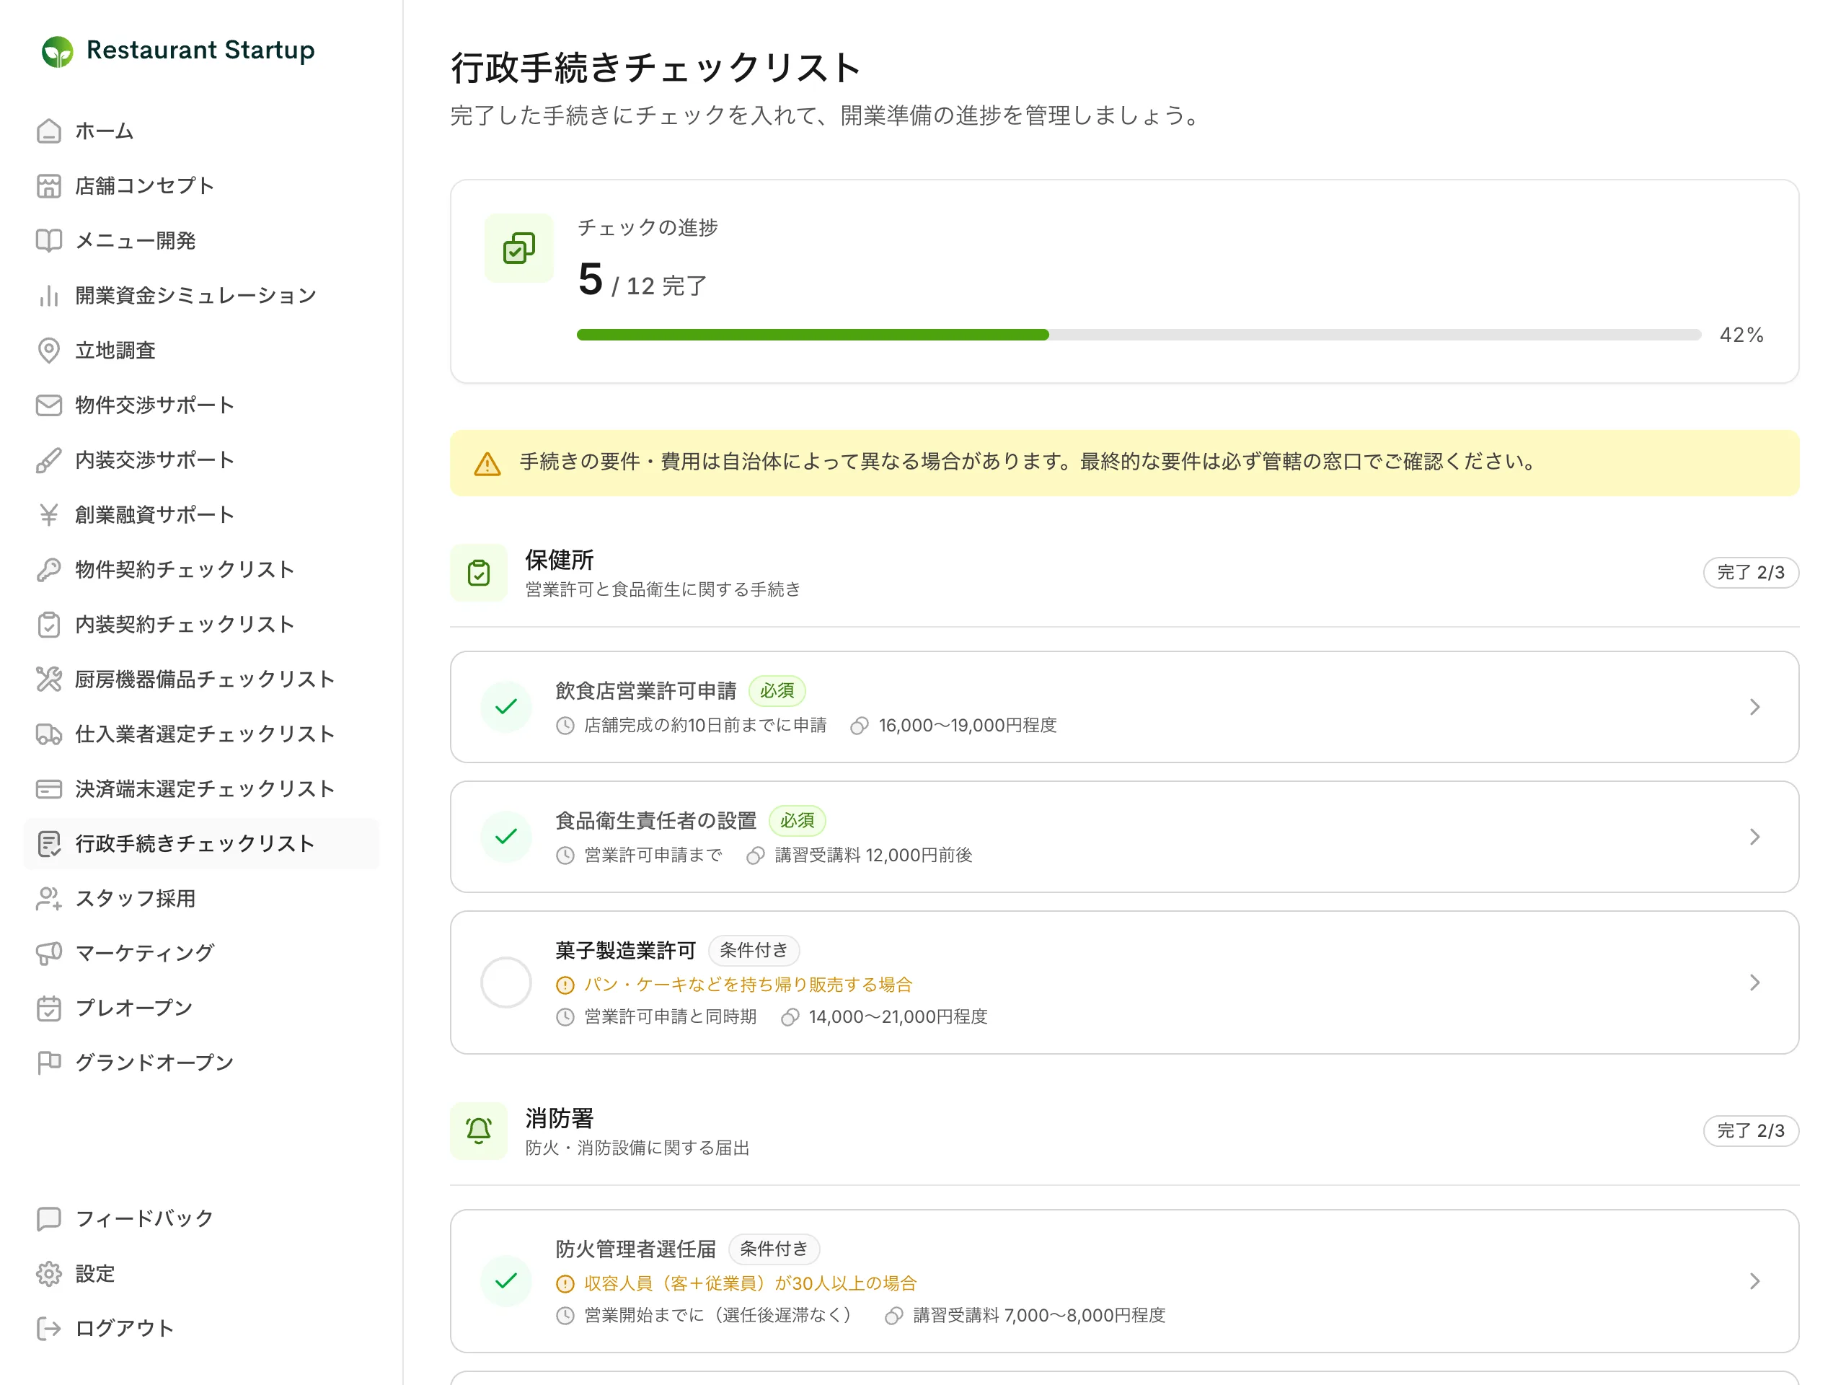The height and width of the screenshot is (1385, 1846).
Task: Uncheck the 飲食店営業許可申請 item
Action: pyautogui.click(x=505, y=707)
